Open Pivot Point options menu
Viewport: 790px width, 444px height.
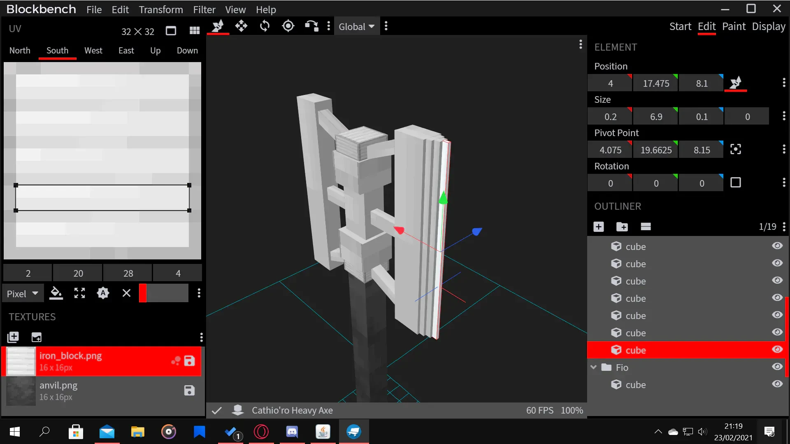coord(784,149)
